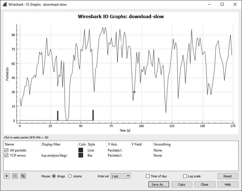Click the TCP errors color swatch

(81, 155)
